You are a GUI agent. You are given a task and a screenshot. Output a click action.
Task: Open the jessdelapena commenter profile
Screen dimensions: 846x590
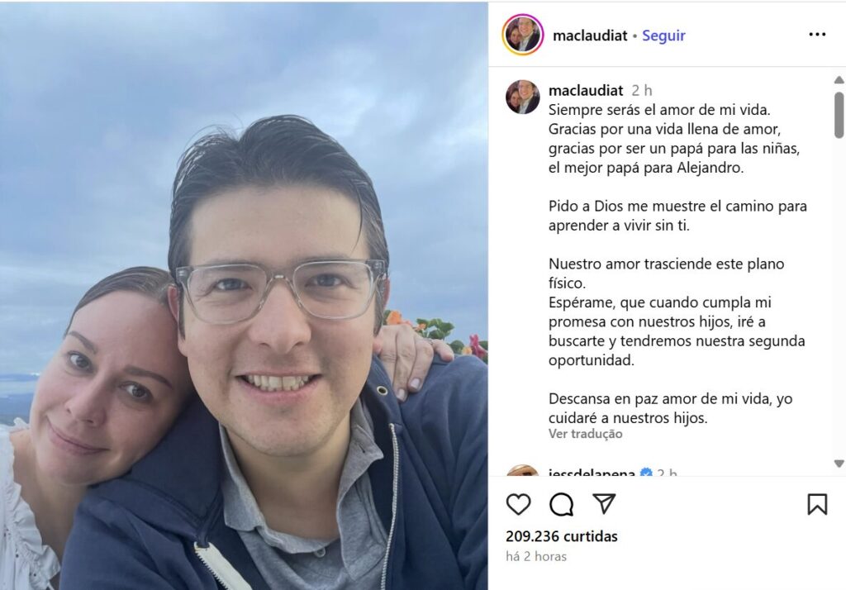(592, 473)
